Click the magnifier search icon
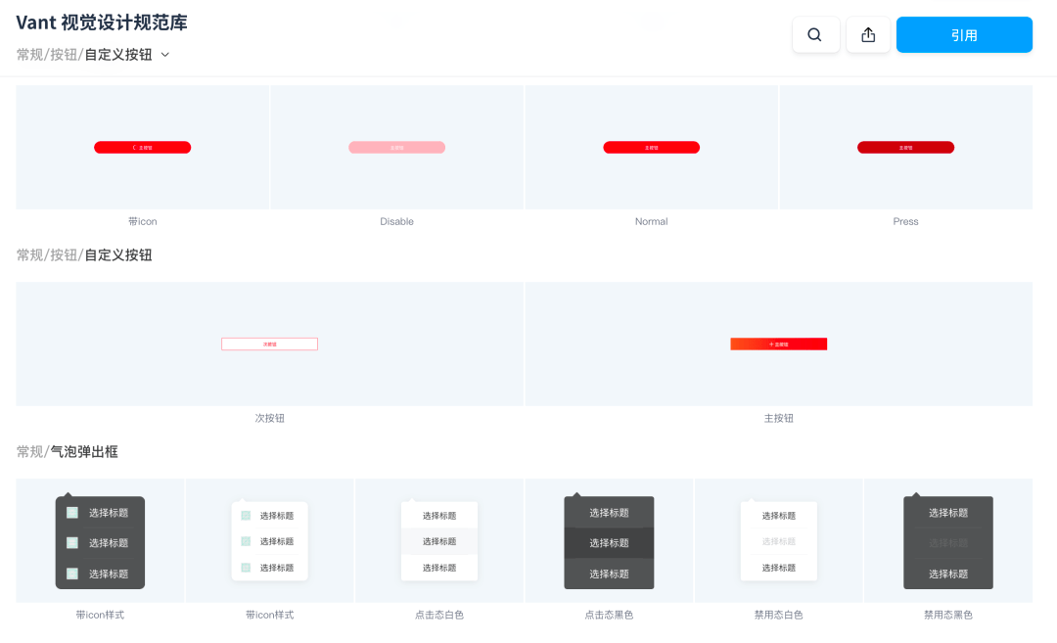 (814, 35)
